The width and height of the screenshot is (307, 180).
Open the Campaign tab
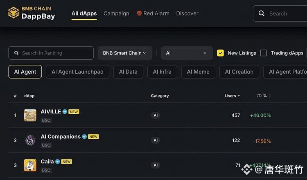pyautogui.click(x=116, y=13)
